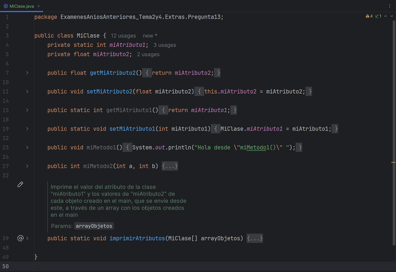Expand the folded setMiAtributo2 method
The image size is (396, 272).
point(27,92)
